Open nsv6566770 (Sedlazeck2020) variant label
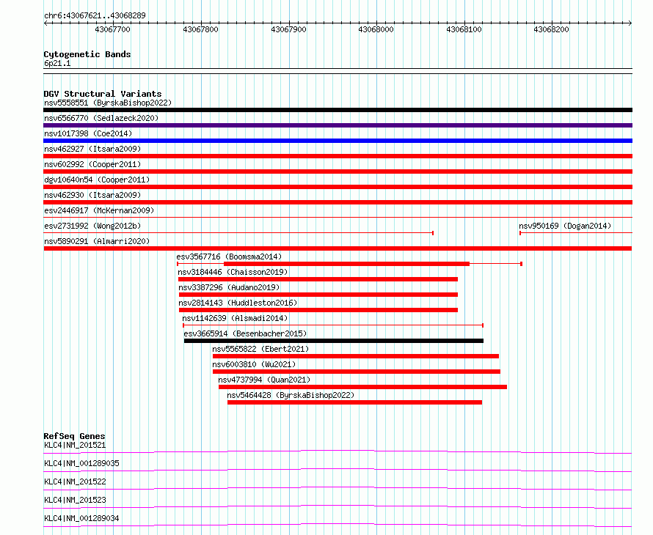The height and width of the screenshot is (535, 653). pos(101,118)
